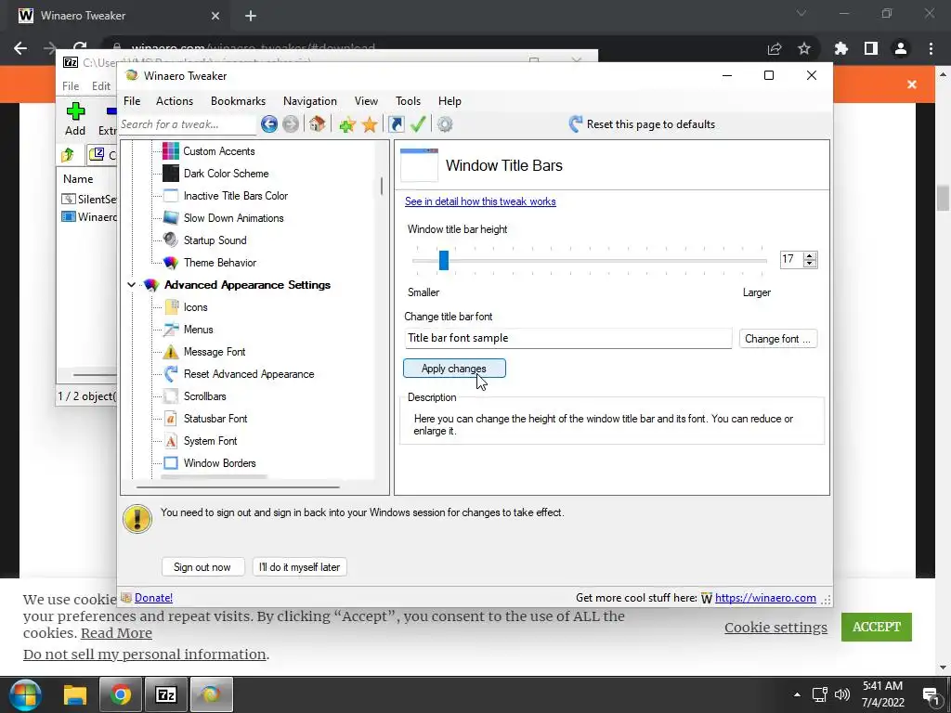Click the Dark Color Scheme icon
This screenshot has width=951, height=713.
click(x=171, y=174)
